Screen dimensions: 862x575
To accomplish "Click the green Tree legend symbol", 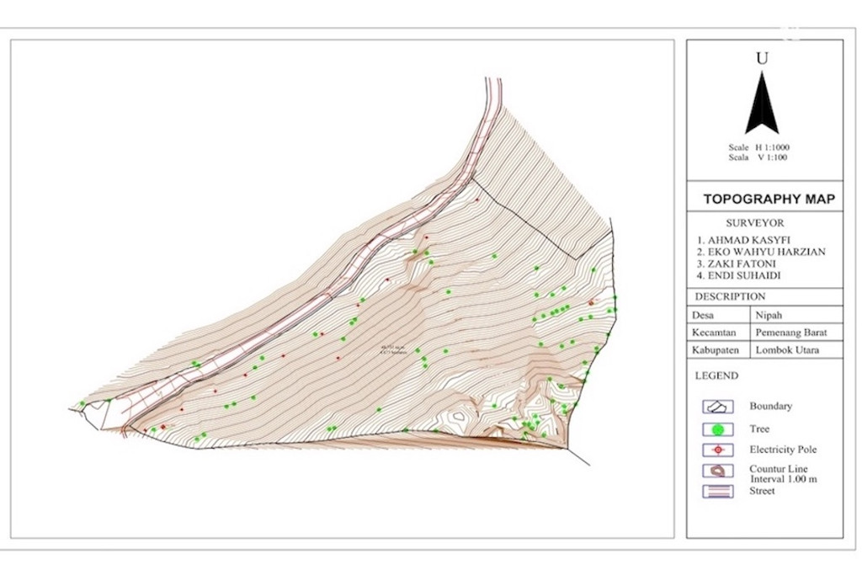I will [x=717, y=429].
